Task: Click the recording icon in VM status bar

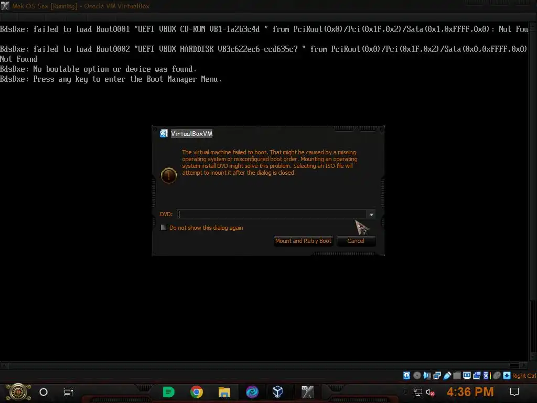Action: tap(477, 376)
